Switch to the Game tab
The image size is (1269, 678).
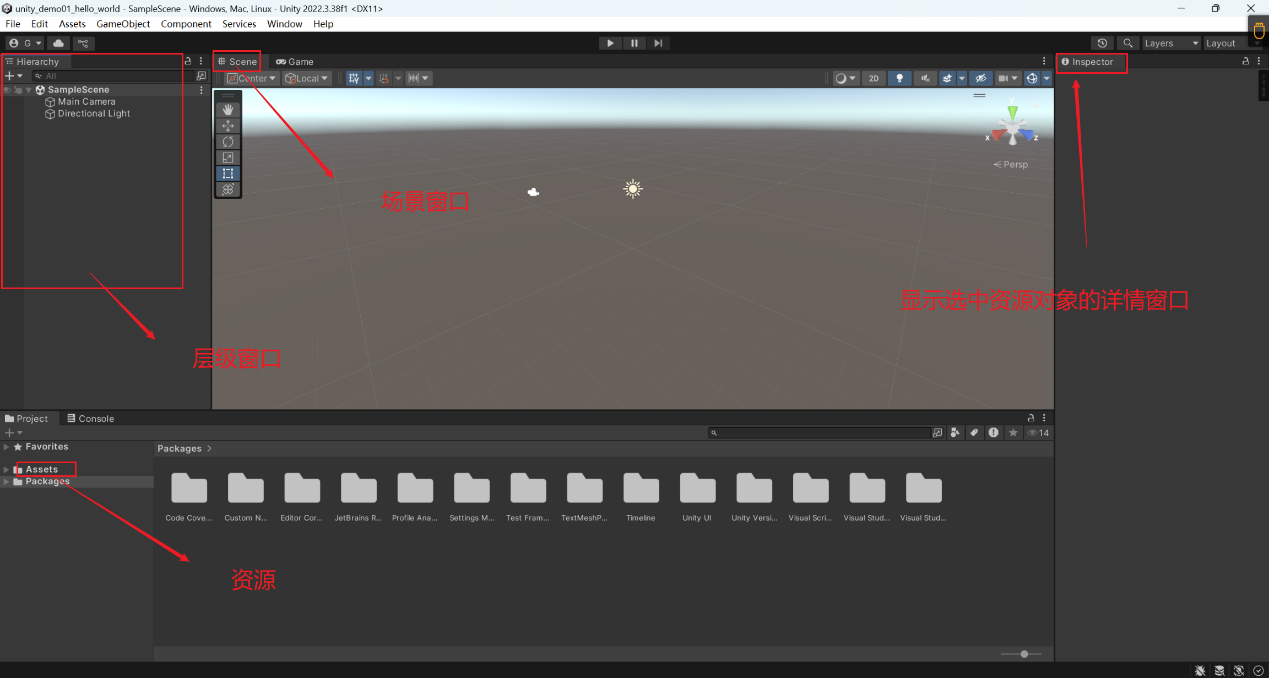coord(295,62)
